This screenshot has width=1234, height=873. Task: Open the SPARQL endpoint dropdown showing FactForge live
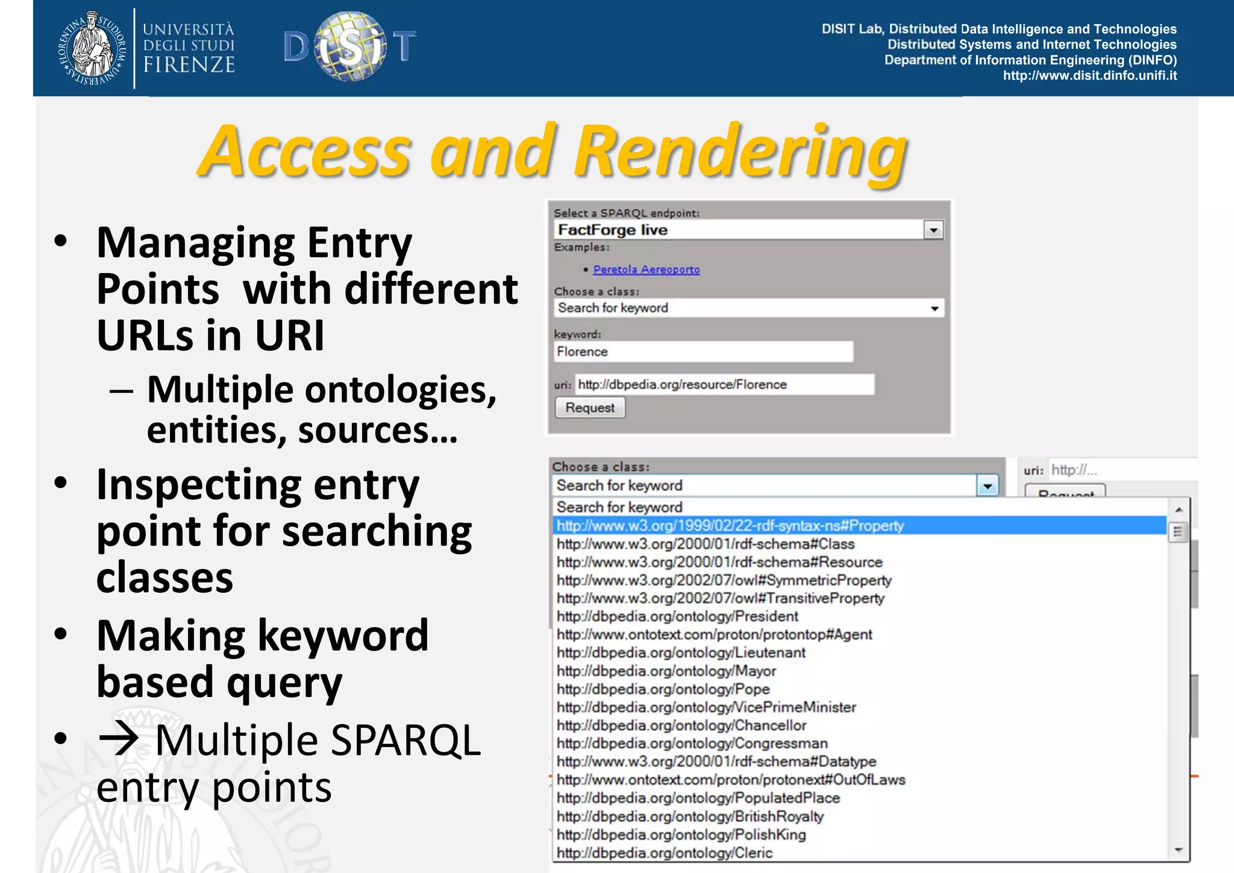(748, 230)
